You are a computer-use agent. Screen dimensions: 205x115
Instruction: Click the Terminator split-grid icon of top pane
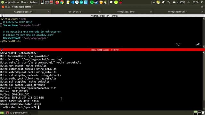(2, 16)
